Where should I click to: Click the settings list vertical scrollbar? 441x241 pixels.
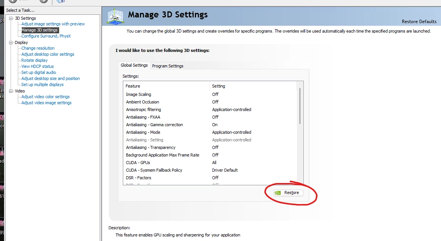point(300,106)
